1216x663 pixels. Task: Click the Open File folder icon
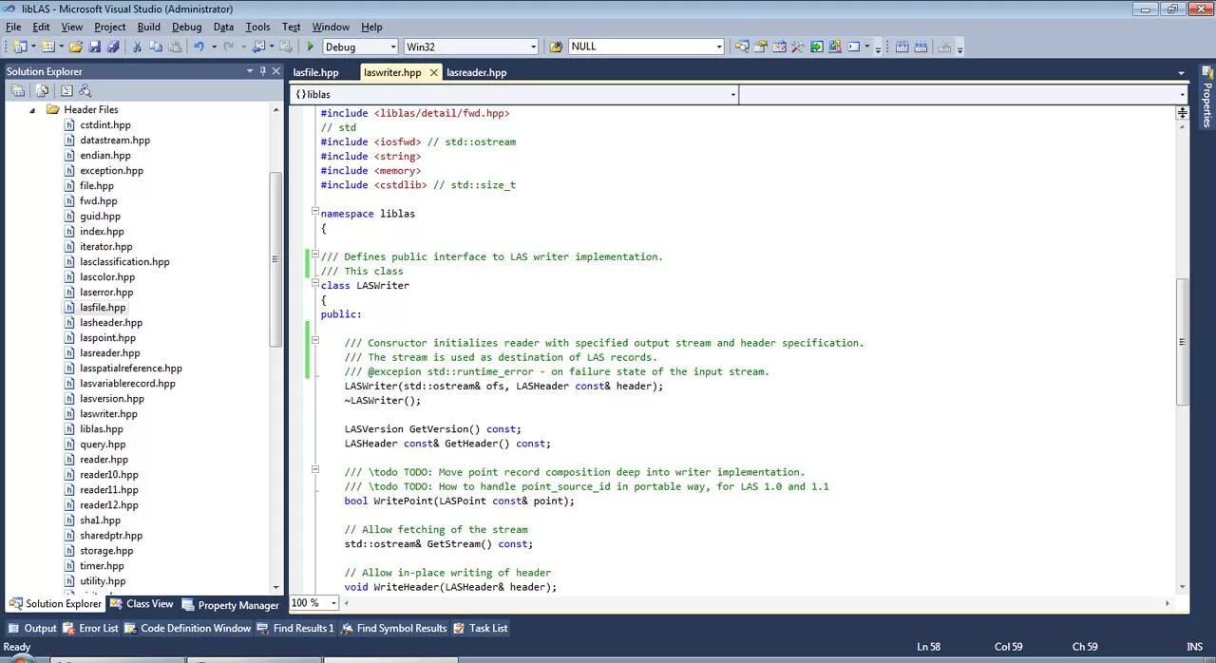(x=75, y=47)
